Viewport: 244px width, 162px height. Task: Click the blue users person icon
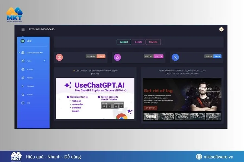(x=175, y=57)
